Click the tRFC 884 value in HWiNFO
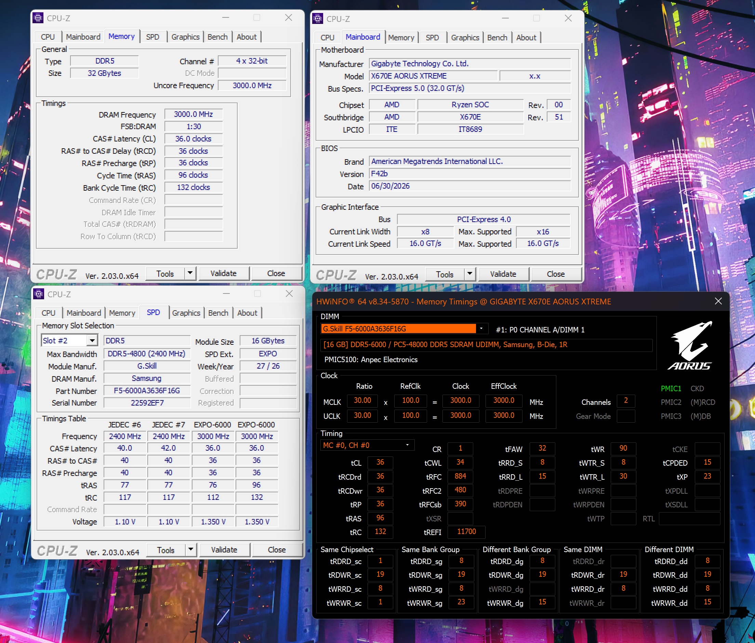This screenshot has width=755, height=643. (460, 476)
